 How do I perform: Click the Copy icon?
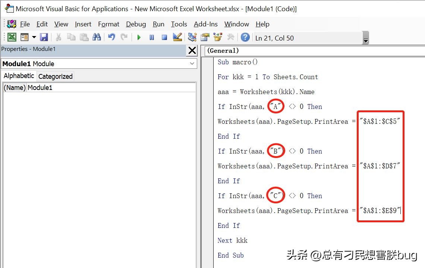[71, 37]
